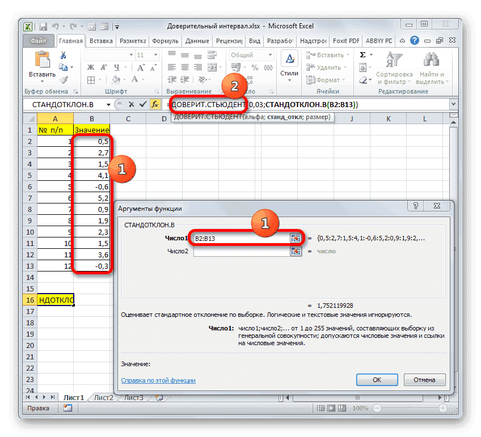This screenshot has width=481, height=437.
Task: Open the Name Box dropdown arrow
Action: click(x=108, y=104)
